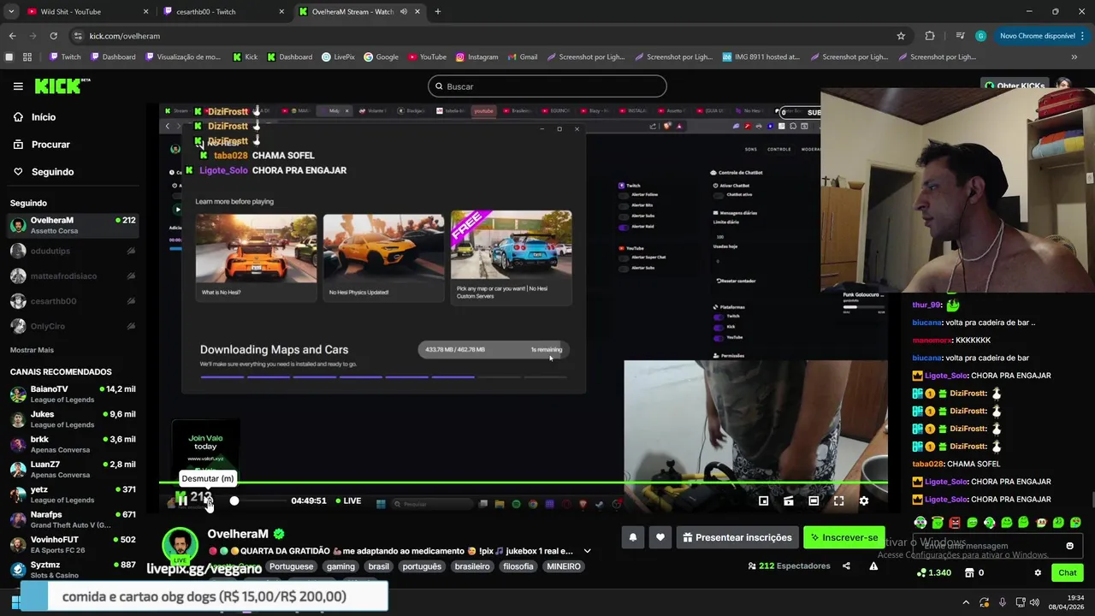The height and width of the screenshot is (616, 1095).
Task: Open LuanZ7 recommended channel
Action: click(x=73, y=469)
